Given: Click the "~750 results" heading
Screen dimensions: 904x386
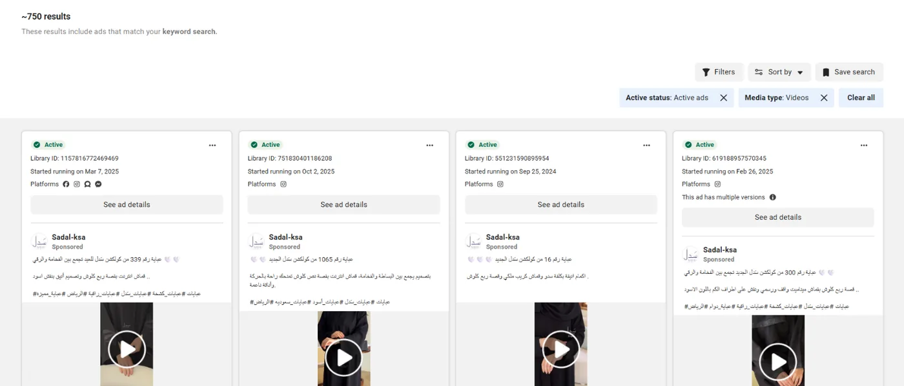Looking at the screenshot, I should pyautogui.click(x=46, y=17).
